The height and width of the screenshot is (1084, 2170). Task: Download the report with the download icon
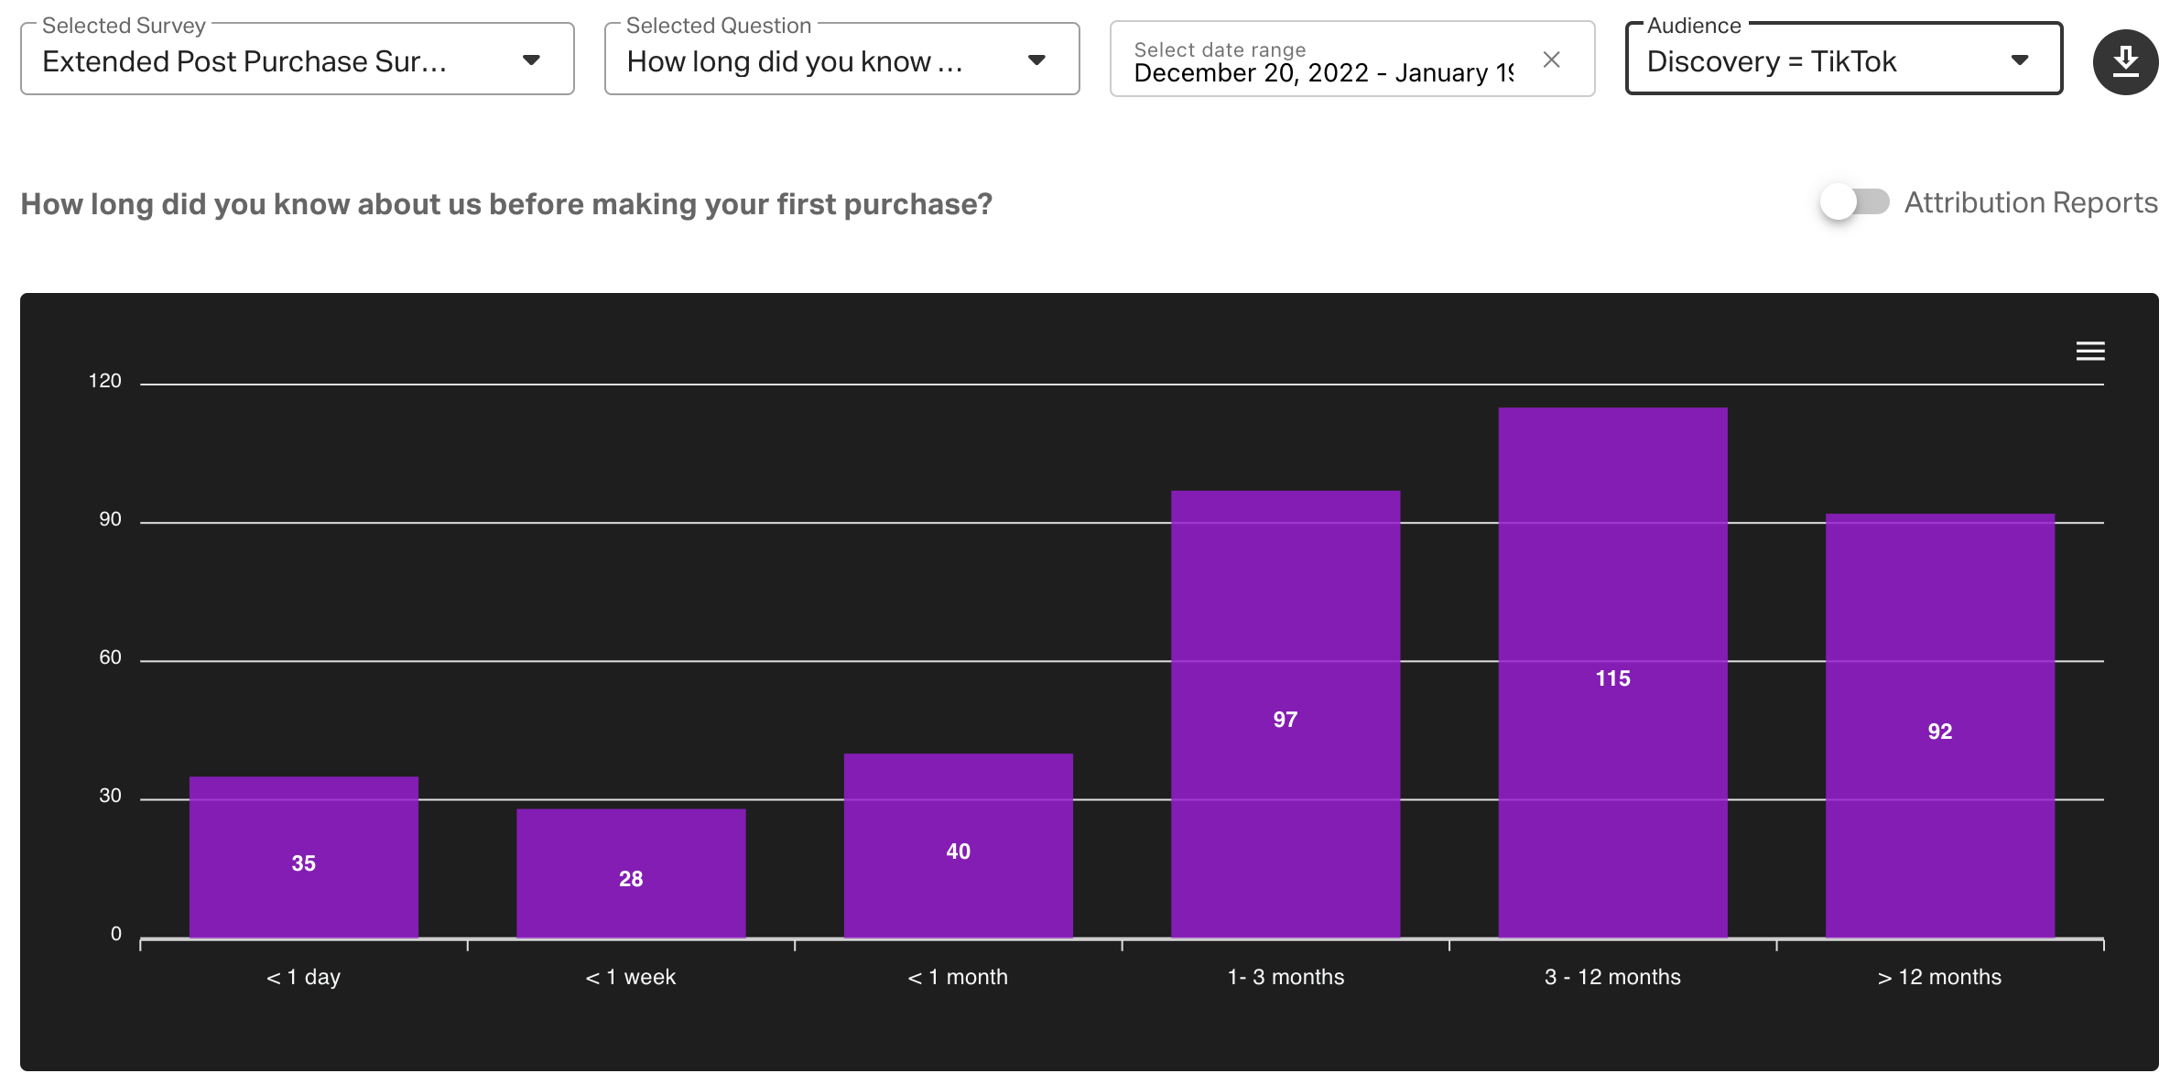[x=2125, y=61]
